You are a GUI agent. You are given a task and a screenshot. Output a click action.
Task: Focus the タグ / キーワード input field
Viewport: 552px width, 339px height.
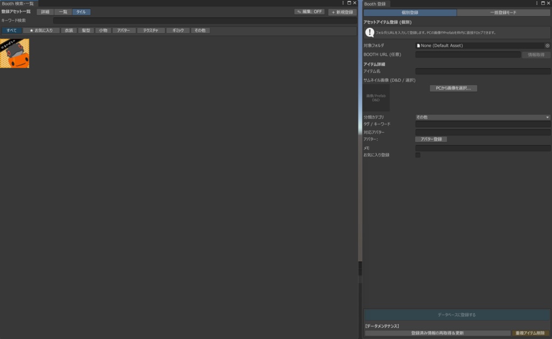click(482, 124)
